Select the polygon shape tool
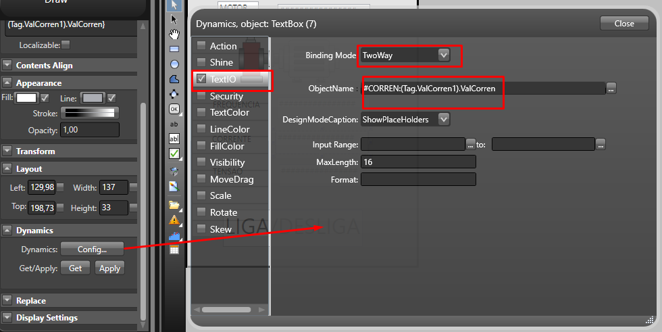 tap(174, 79)
